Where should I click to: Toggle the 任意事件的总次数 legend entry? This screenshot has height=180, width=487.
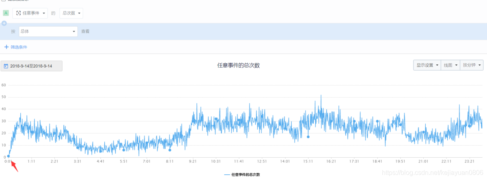pos(242,175)
